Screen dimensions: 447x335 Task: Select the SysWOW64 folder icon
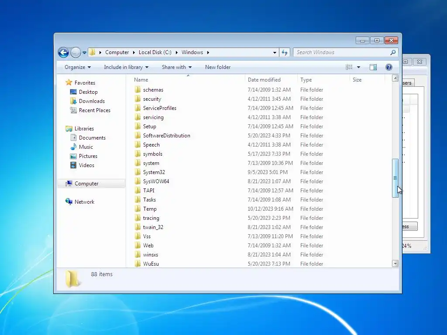click(x=138, y=181)
